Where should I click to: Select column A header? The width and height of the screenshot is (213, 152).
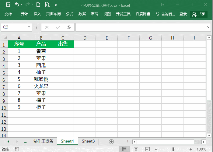[x=19, y=38]
